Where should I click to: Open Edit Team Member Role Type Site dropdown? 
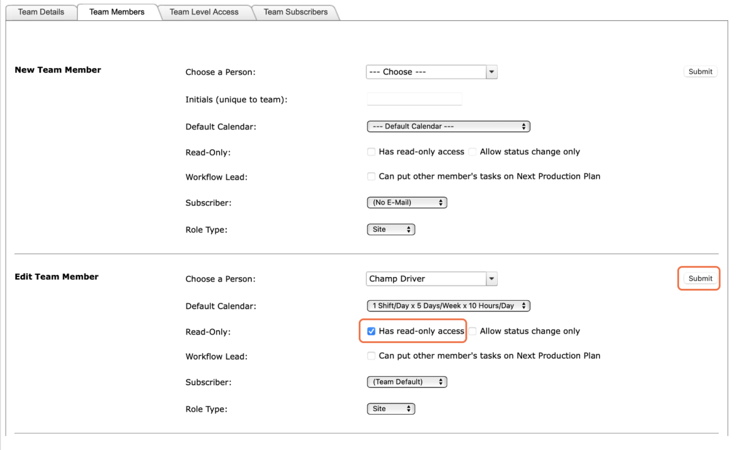point(391,408)
